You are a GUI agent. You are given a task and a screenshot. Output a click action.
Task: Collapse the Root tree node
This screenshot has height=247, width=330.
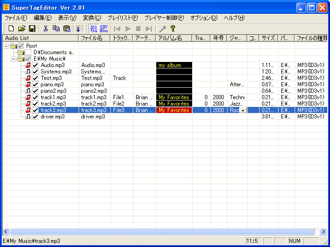pyautogui.click(x=6, y=46)
